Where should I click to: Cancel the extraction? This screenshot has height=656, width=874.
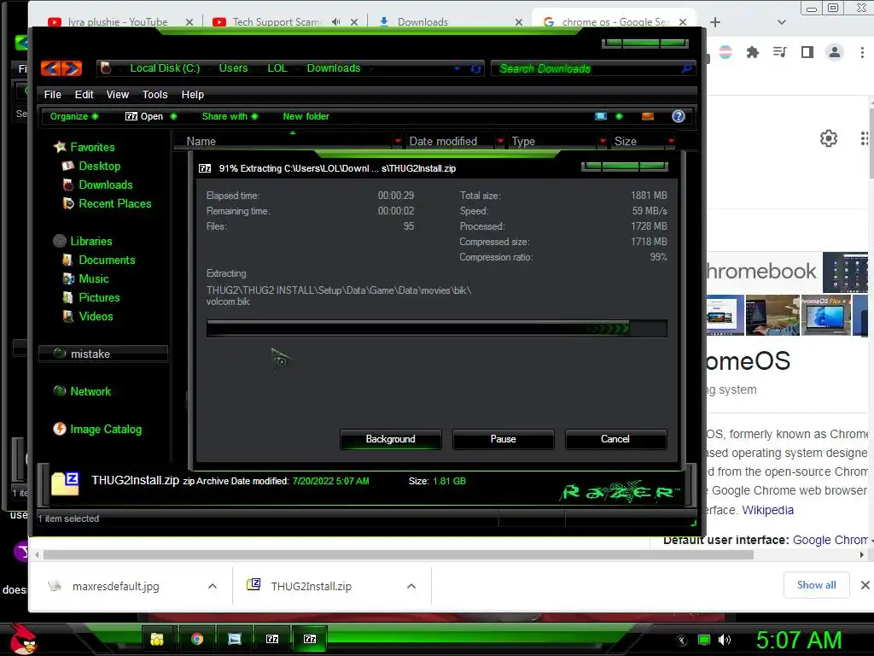615,439
